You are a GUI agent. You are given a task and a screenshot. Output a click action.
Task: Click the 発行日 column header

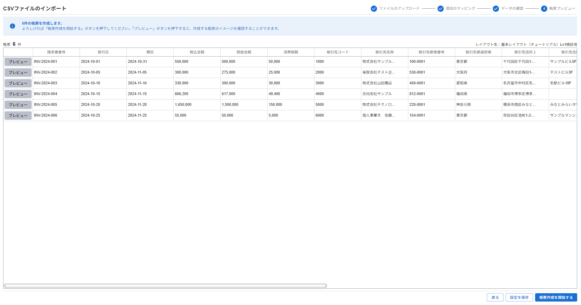click(x=103, y=52)
